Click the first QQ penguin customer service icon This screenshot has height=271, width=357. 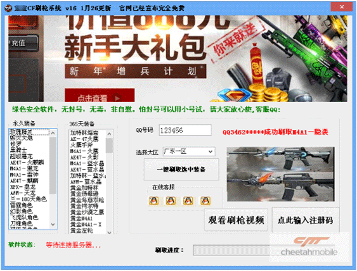click(153, 201)
